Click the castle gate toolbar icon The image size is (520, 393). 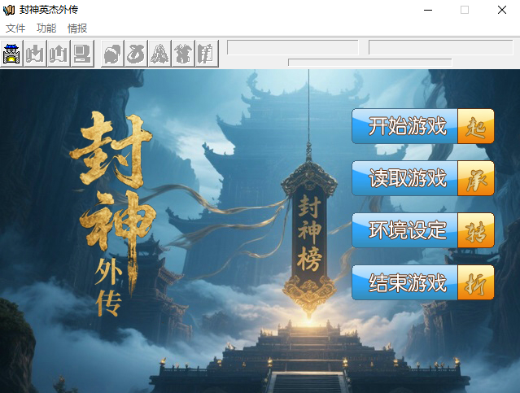[x=11, y=54]
